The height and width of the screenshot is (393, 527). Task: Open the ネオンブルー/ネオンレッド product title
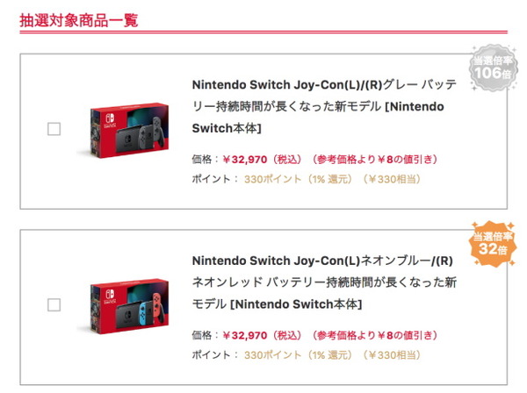[x=324, y=282]
